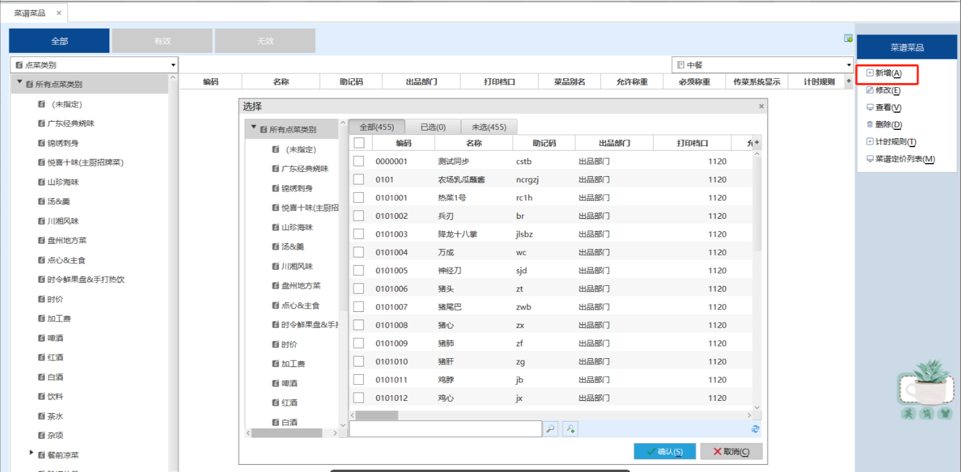
Task: Click the dialog's horizontal scrollbar thumb
Action: point(376,416)
